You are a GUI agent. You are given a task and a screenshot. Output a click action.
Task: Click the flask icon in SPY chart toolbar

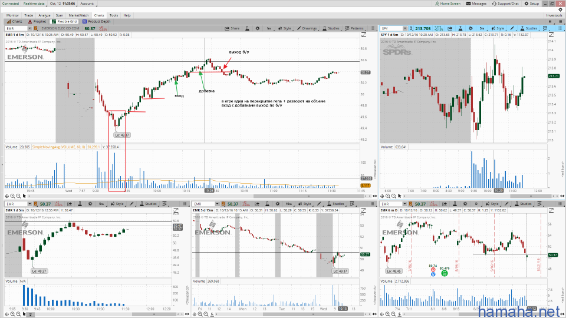(x=460, y=28)
